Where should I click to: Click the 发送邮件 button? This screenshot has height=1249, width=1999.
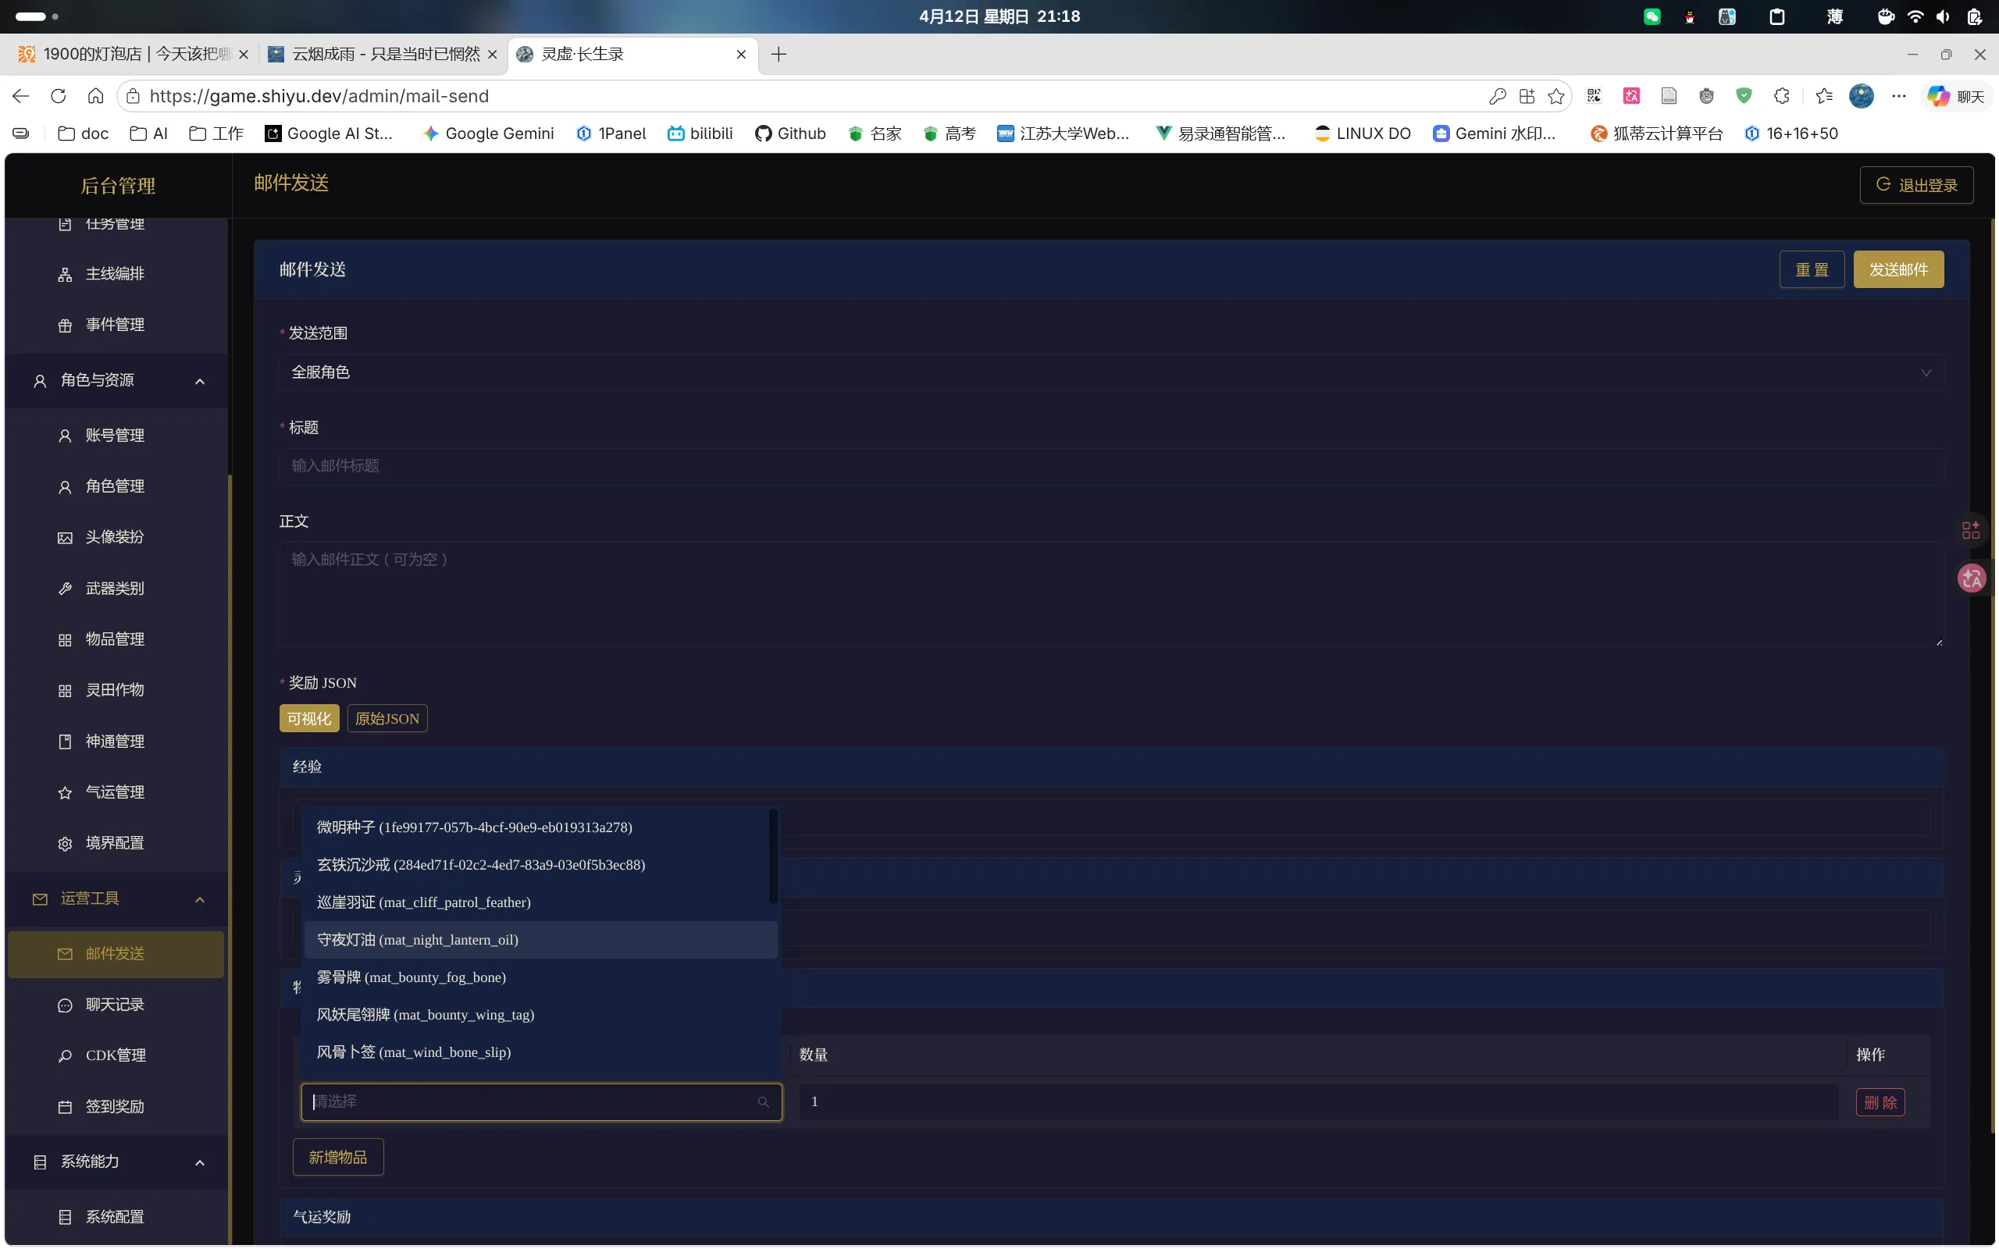coord(1897,269)
